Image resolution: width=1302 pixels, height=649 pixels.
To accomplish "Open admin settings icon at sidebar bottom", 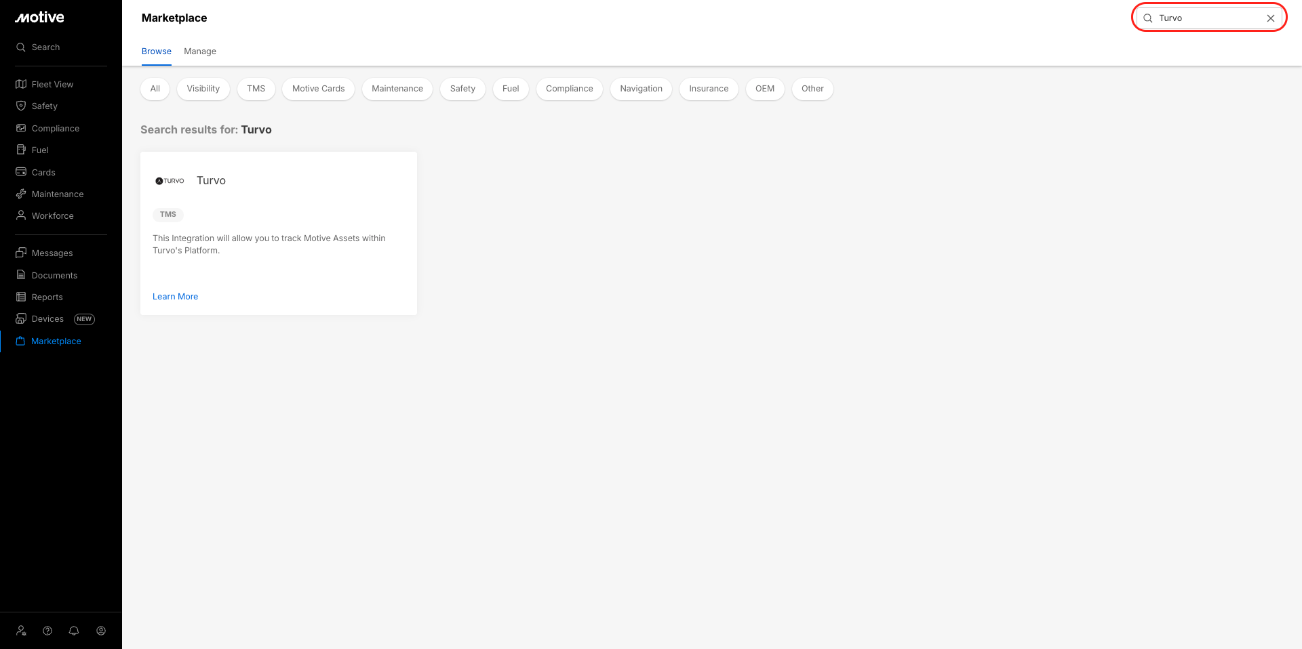I will 22,631.
